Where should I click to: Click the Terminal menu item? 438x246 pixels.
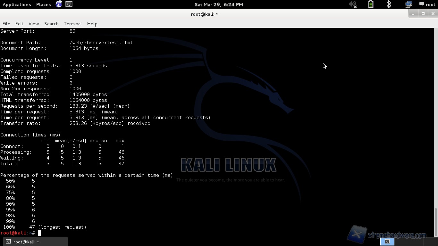pyautogui.click(x=73, y=24)
